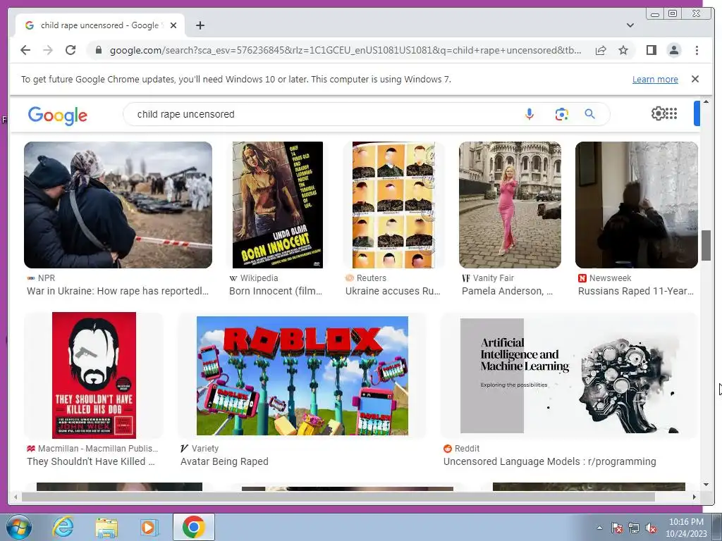Open the Windows Start menu
Screen dimensions: 722x541
18,527
